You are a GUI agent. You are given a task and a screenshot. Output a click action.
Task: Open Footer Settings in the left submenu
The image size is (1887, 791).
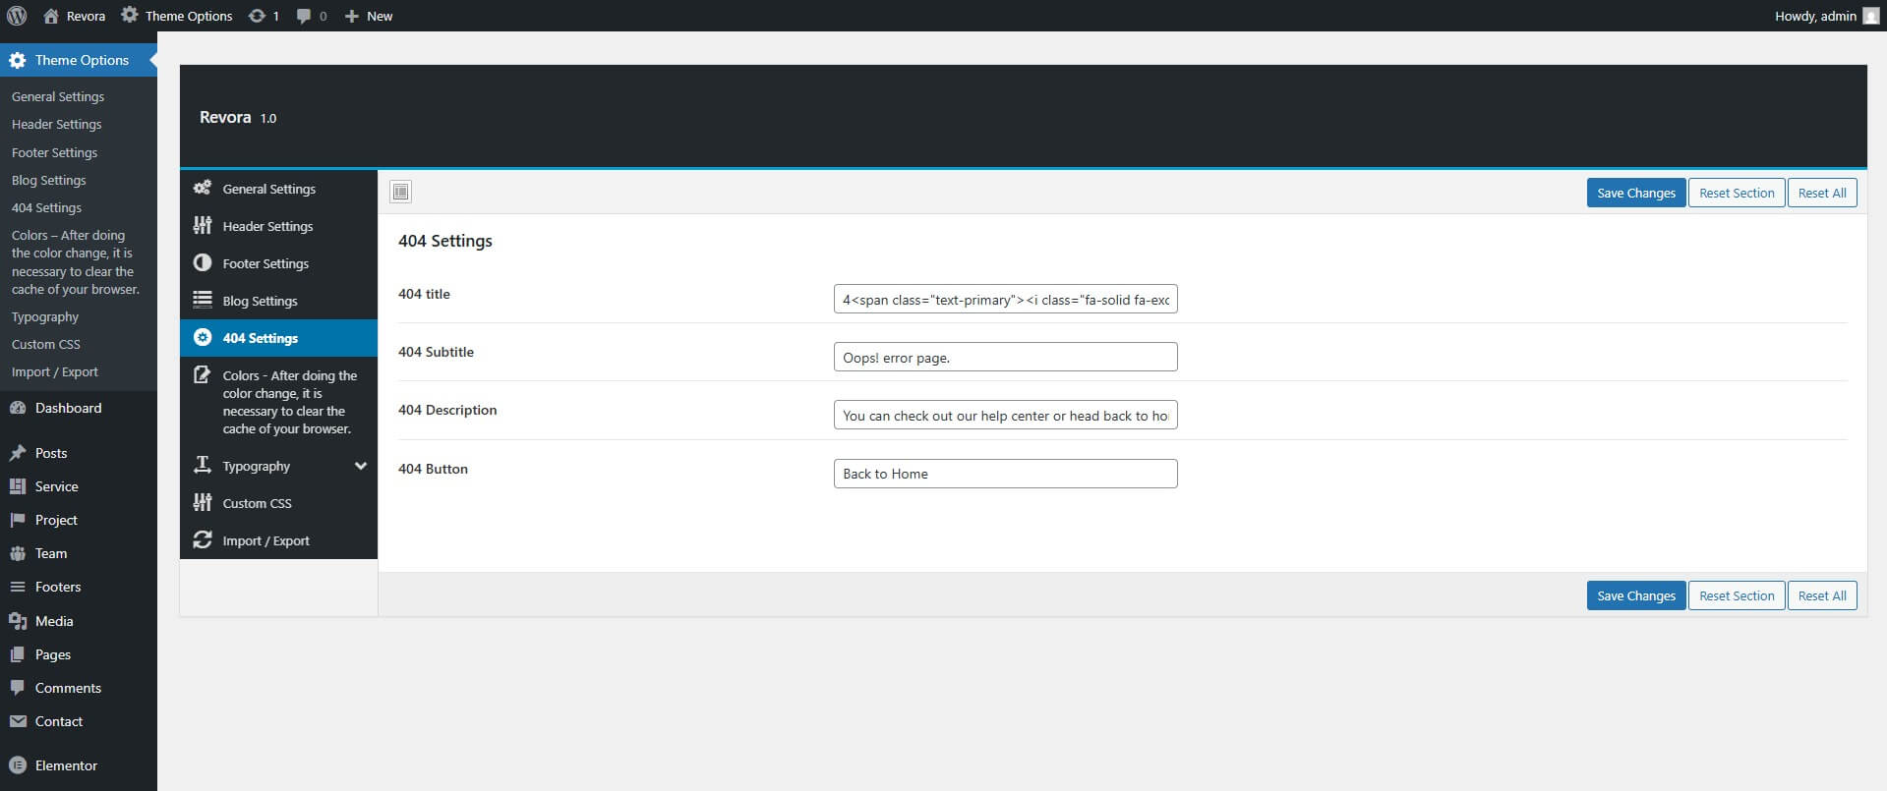pos(55,152)
